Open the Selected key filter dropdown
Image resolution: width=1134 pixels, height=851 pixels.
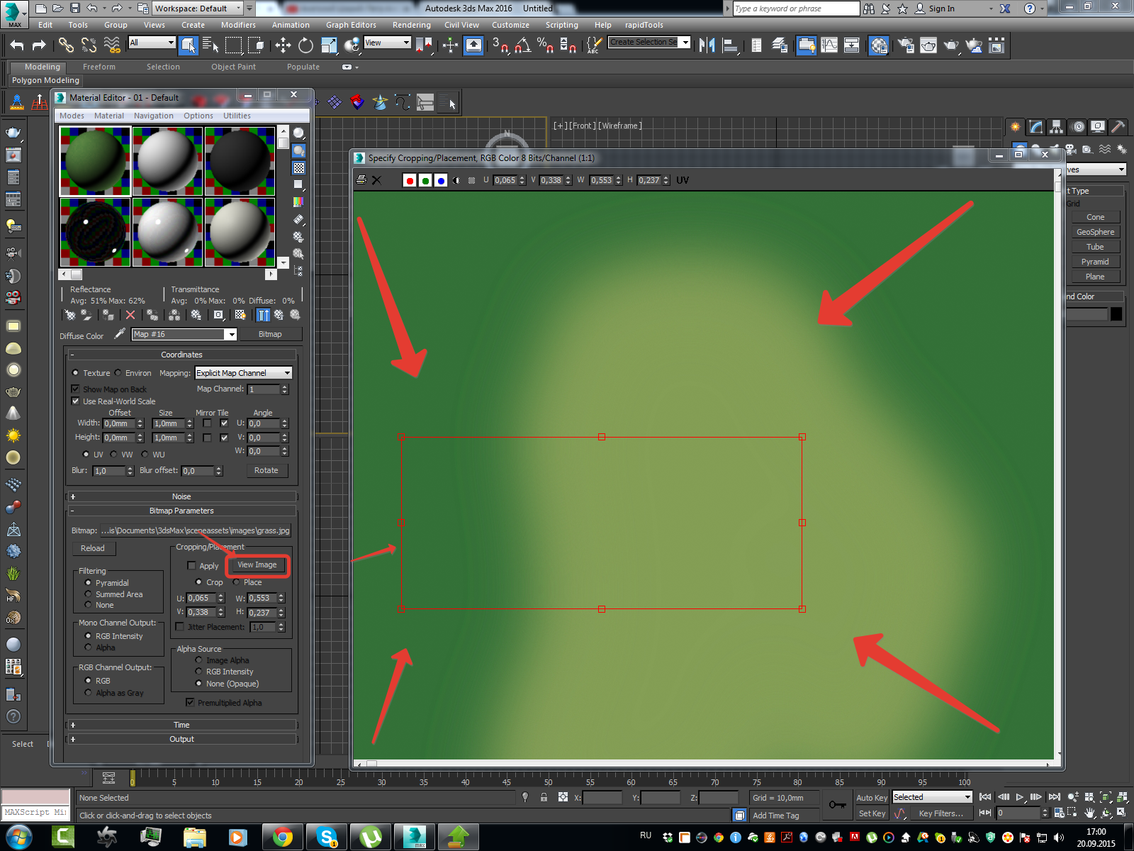pyautogui.click(x=932, y=797)
